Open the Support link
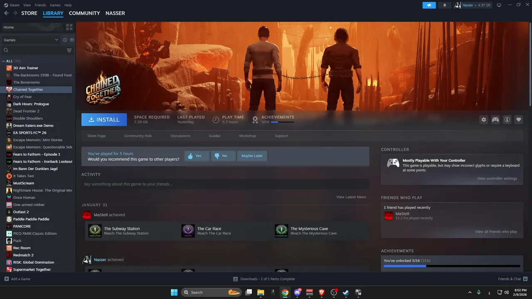Viewport: 532px width, 299px height. click(x=281, y=136)
